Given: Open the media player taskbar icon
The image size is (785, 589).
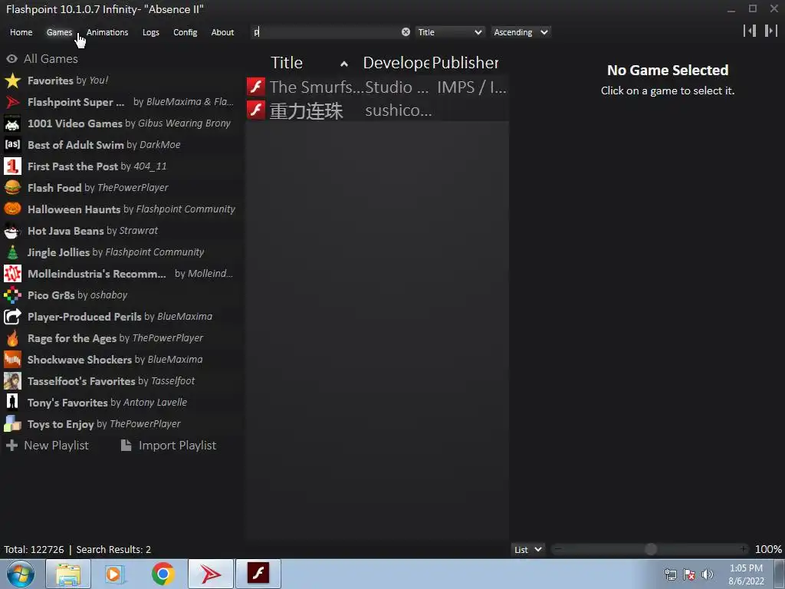Looking at the screenshot, I should (115, 574).
